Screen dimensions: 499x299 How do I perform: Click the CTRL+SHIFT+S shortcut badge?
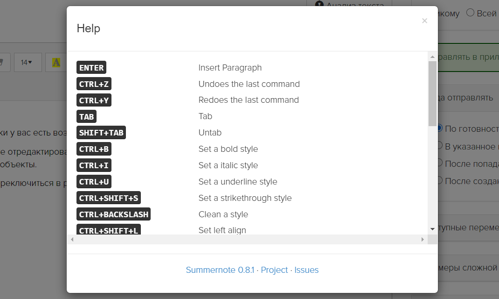click(109, 198)
